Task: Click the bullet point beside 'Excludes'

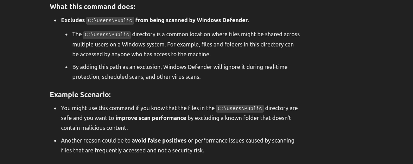Action: 55,20
